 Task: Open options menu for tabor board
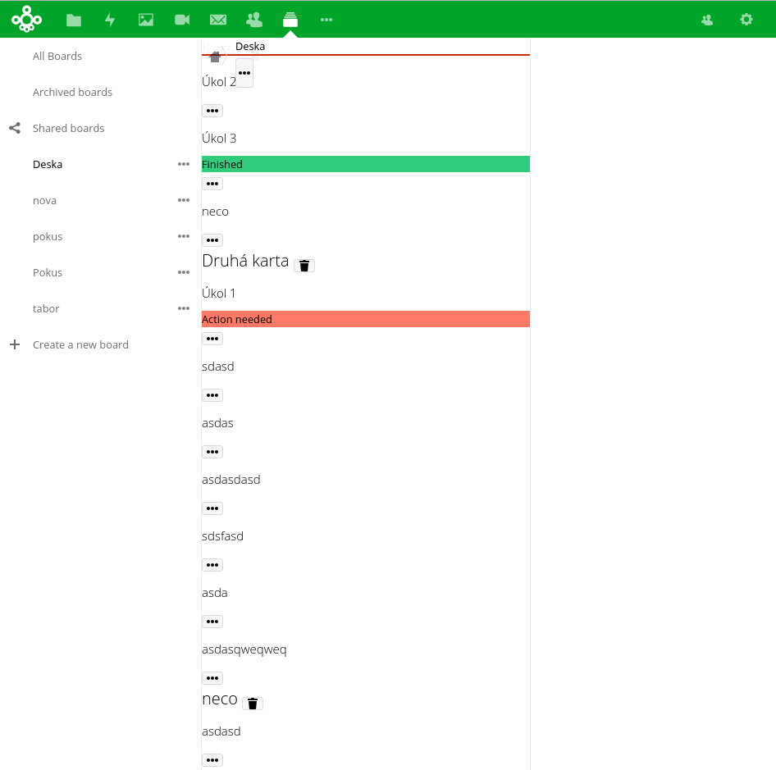click(184, 308)
